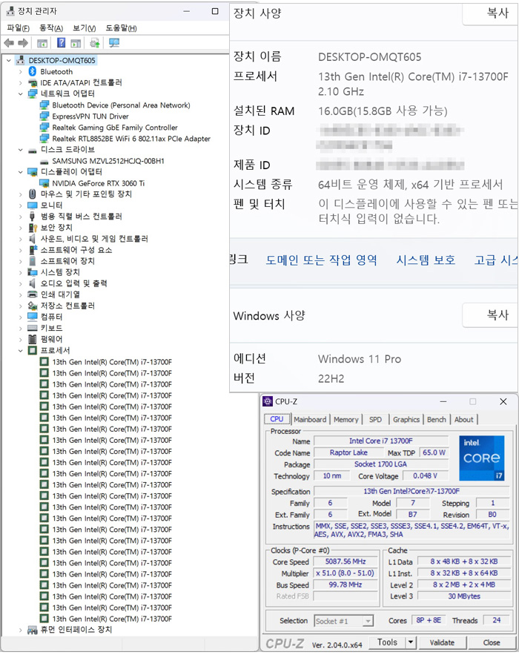The image size is (519, 655).
Task: Click the 펌웨어 chip icon
Action: (x=32, y=339)
